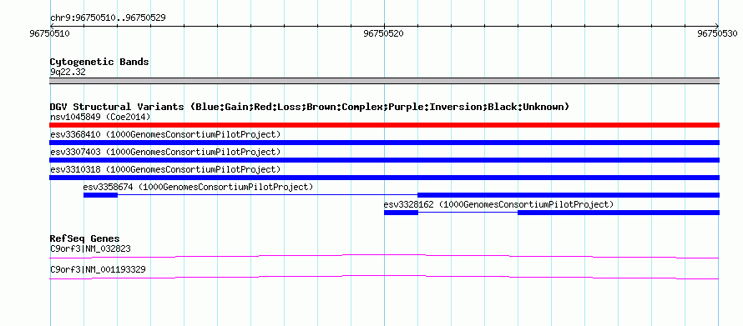This screenshot has width=743, height=326.
Task: Click the RefSeq Genes track title
Action: (84, 238)
